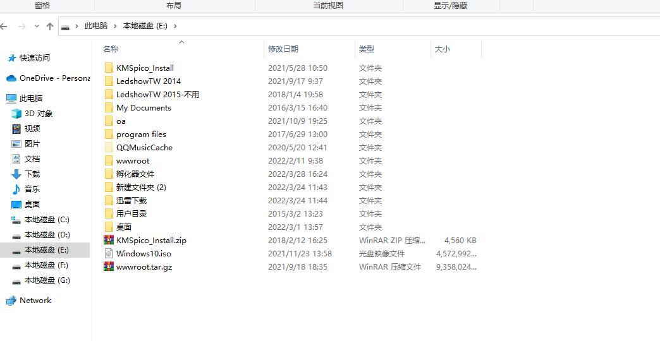Expand the chevron after 本地磁盘 (E:) in the address bar

tap(175, 26)
